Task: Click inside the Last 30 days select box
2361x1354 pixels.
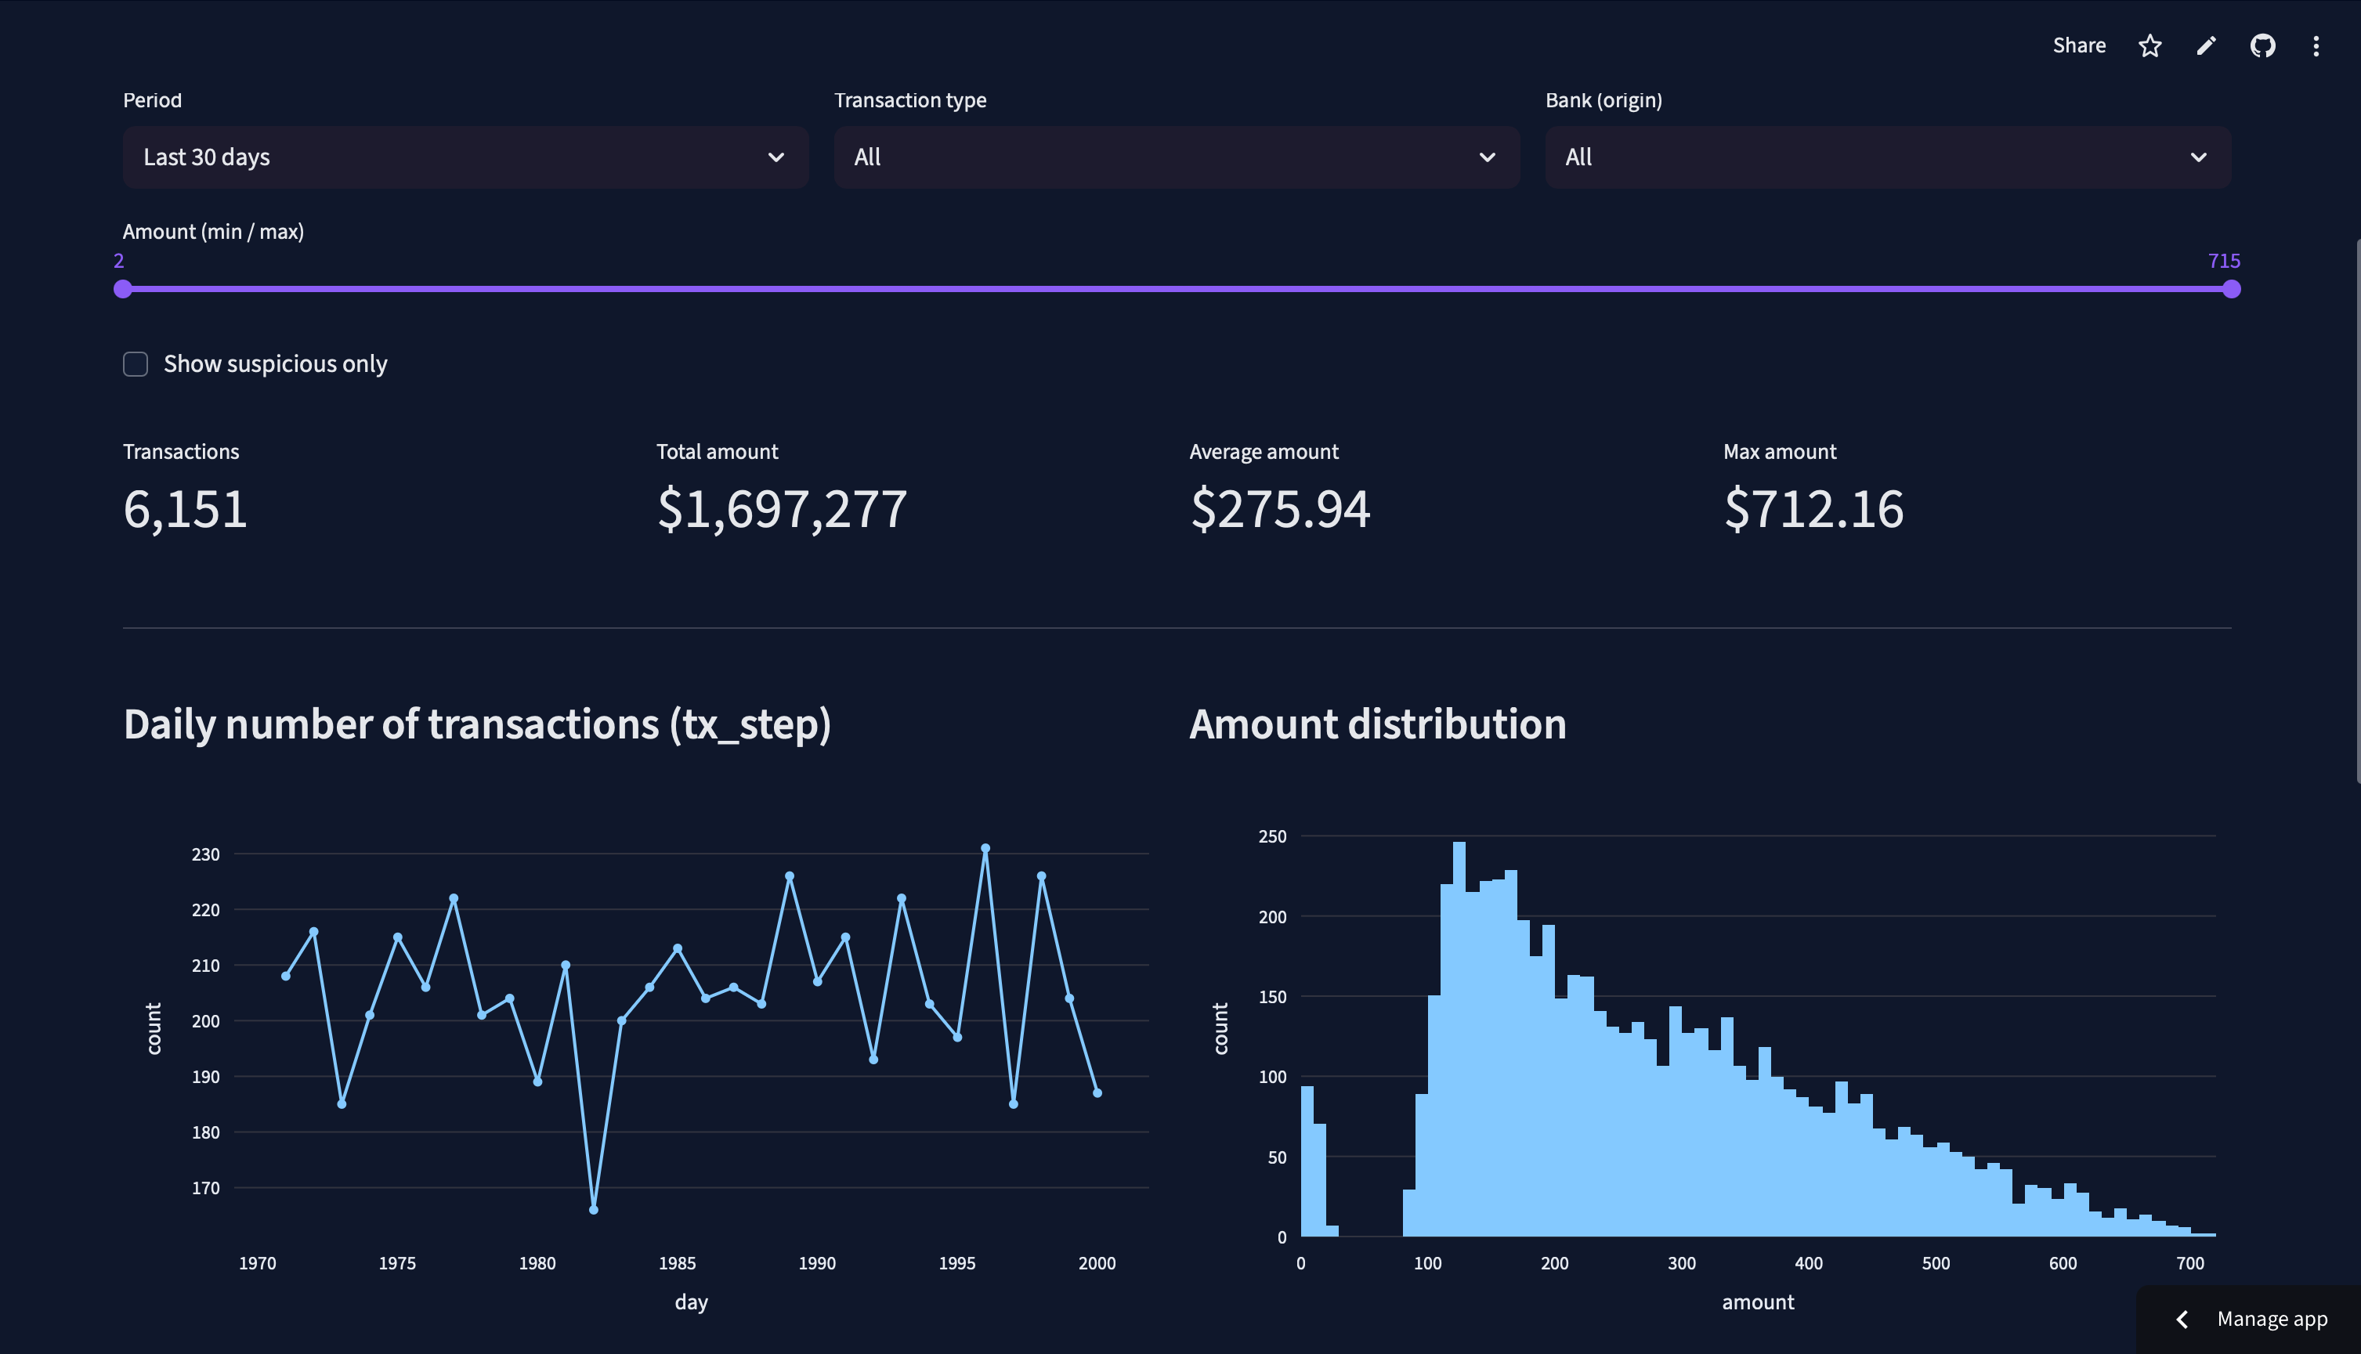Action: (x=465, y=157)
